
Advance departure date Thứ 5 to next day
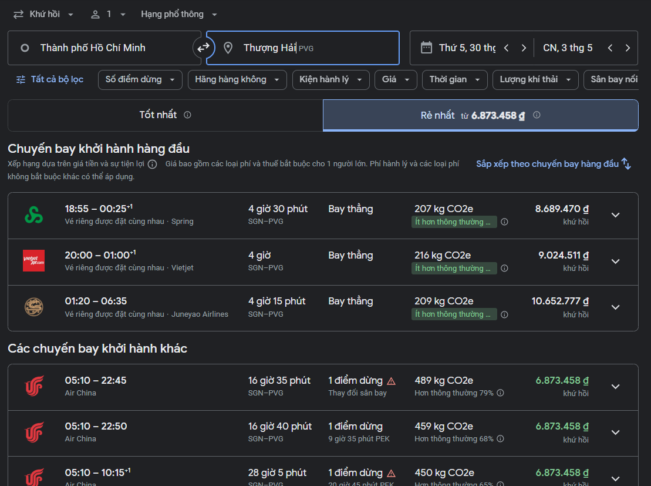pos(524,48)
